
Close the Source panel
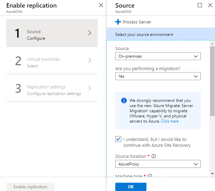pos(210,5)
